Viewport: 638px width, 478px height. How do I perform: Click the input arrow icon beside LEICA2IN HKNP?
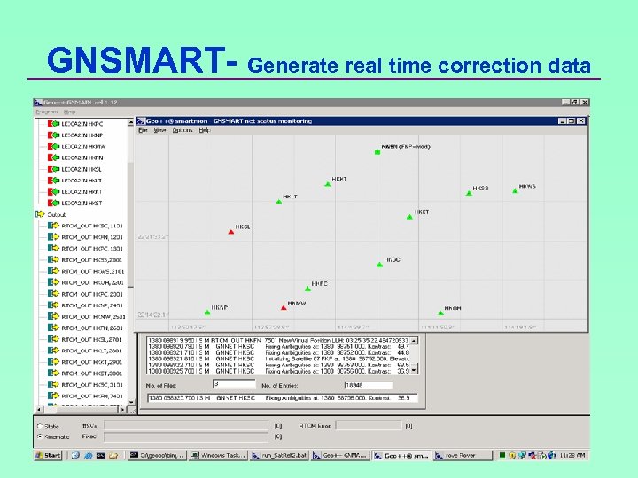coord(53,135)
